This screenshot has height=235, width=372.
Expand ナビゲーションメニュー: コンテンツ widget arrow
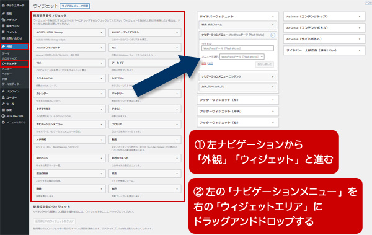pyautogui.click(x=273, y=77)
